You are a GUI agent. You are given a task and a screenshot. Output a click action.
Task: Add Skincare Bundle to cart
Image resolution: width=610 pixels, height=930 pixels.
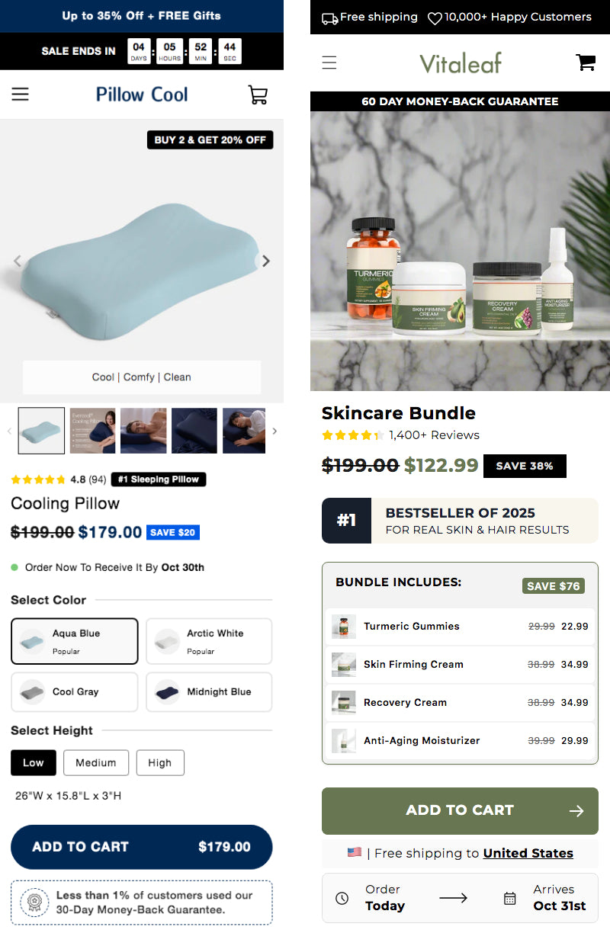pyautogui.click(x=460, y=811)
